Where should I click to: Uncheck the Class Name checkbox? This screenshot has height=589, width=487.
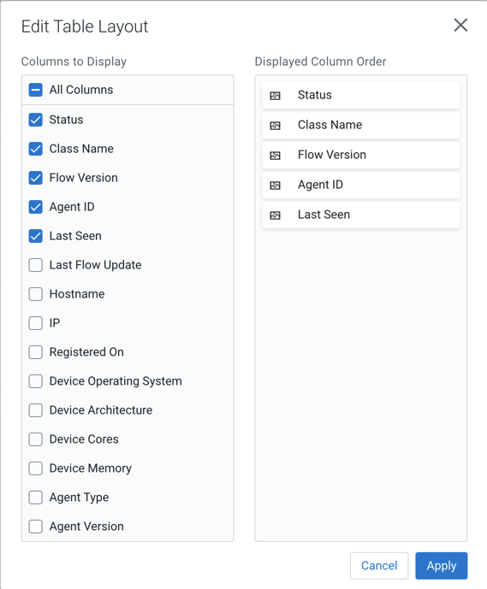click(x=36, y=149)
